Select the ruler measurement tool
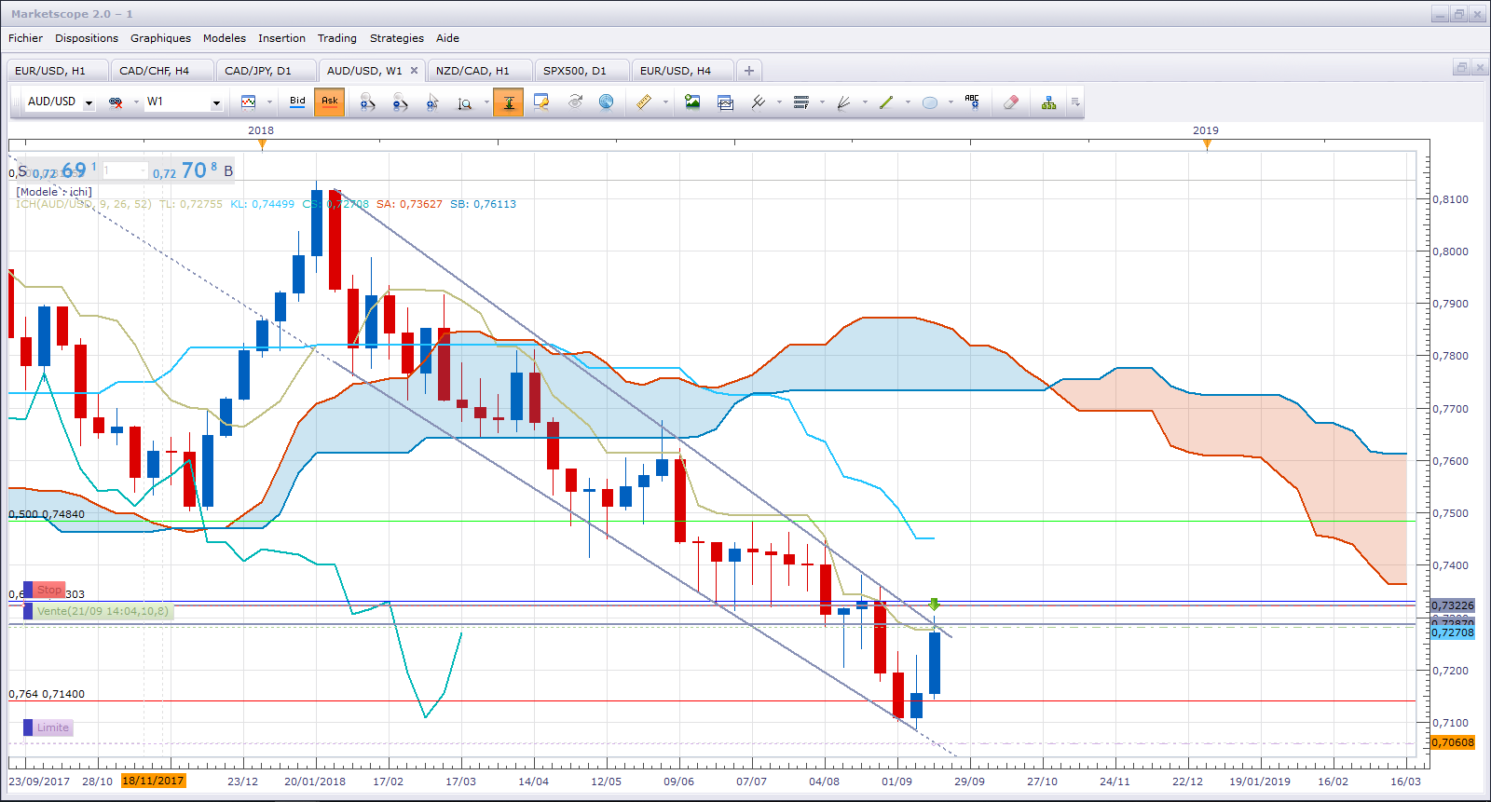This screenshot has width=1491, height=802. (643, 102)
